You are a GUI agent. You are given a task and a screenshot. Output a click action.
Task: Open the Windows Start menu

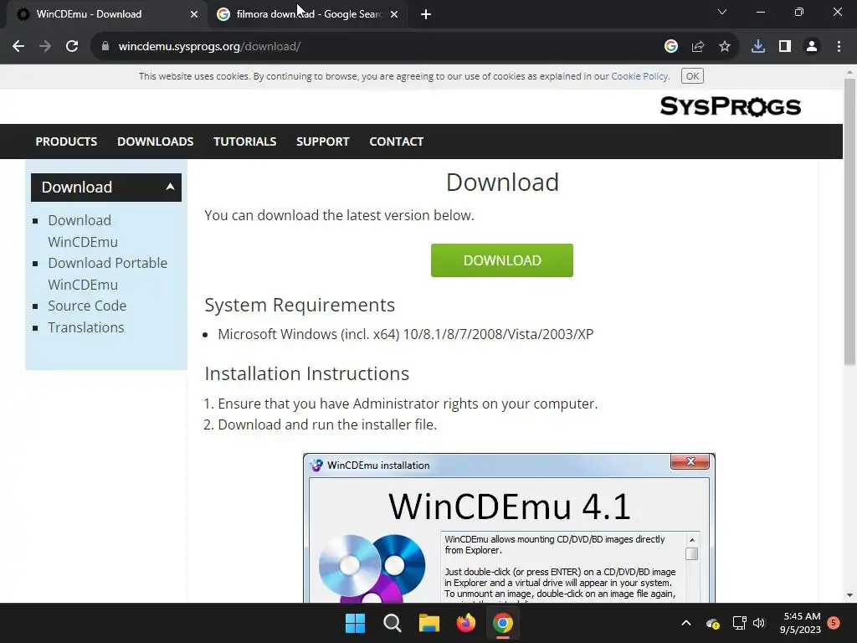355,623
